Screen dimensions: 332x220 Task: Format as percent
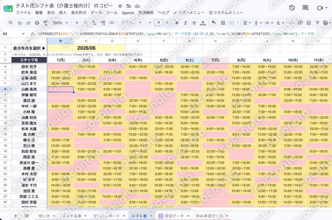point(85,23)
